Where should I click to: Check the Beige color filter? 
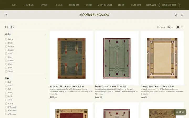6,39
